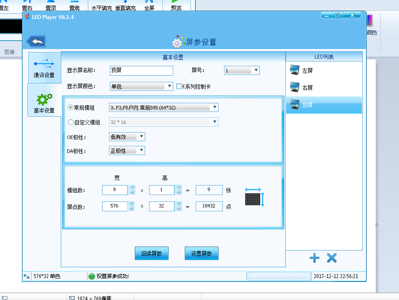The image size is (399, 300).
Task: Click the 预览 preview toolbar icon
Action: coord(176,5)
